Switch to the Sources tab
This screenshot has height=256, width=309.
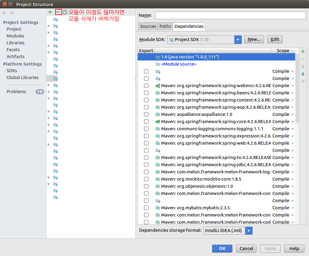(148, 26)
